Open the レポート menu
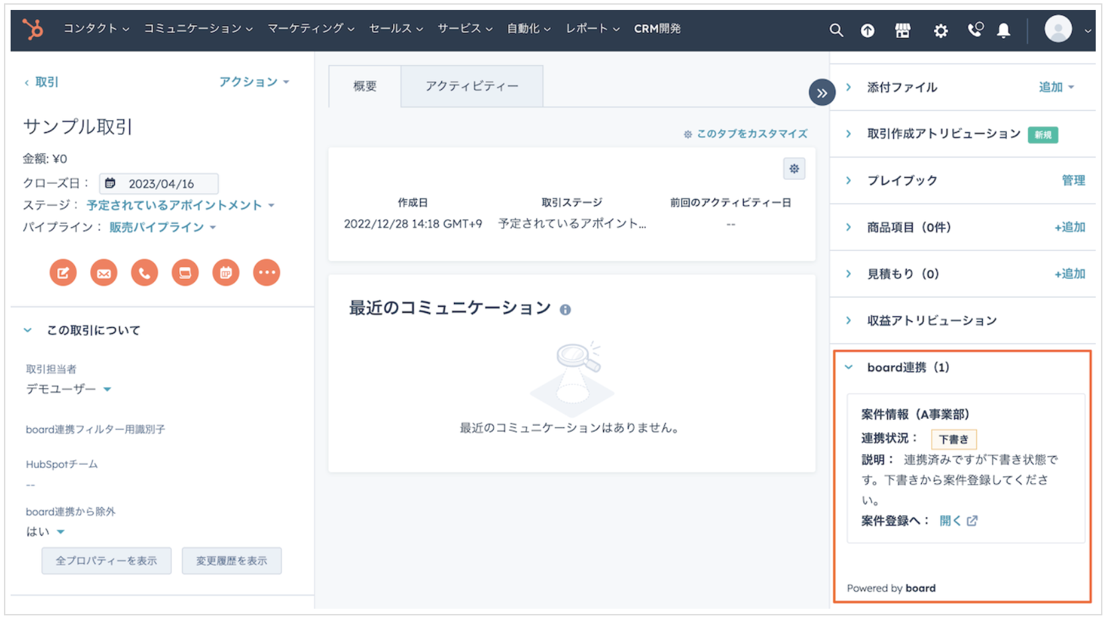Screen dimensions: 1111x624 click(592, 29)
